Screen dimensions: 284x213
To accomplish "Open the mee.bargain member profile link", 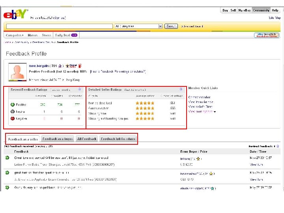I will point(39,66).
